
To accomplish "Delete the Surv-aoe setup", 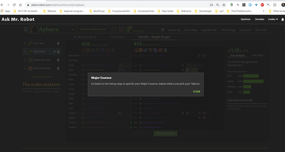I will (x=58, y=43).
